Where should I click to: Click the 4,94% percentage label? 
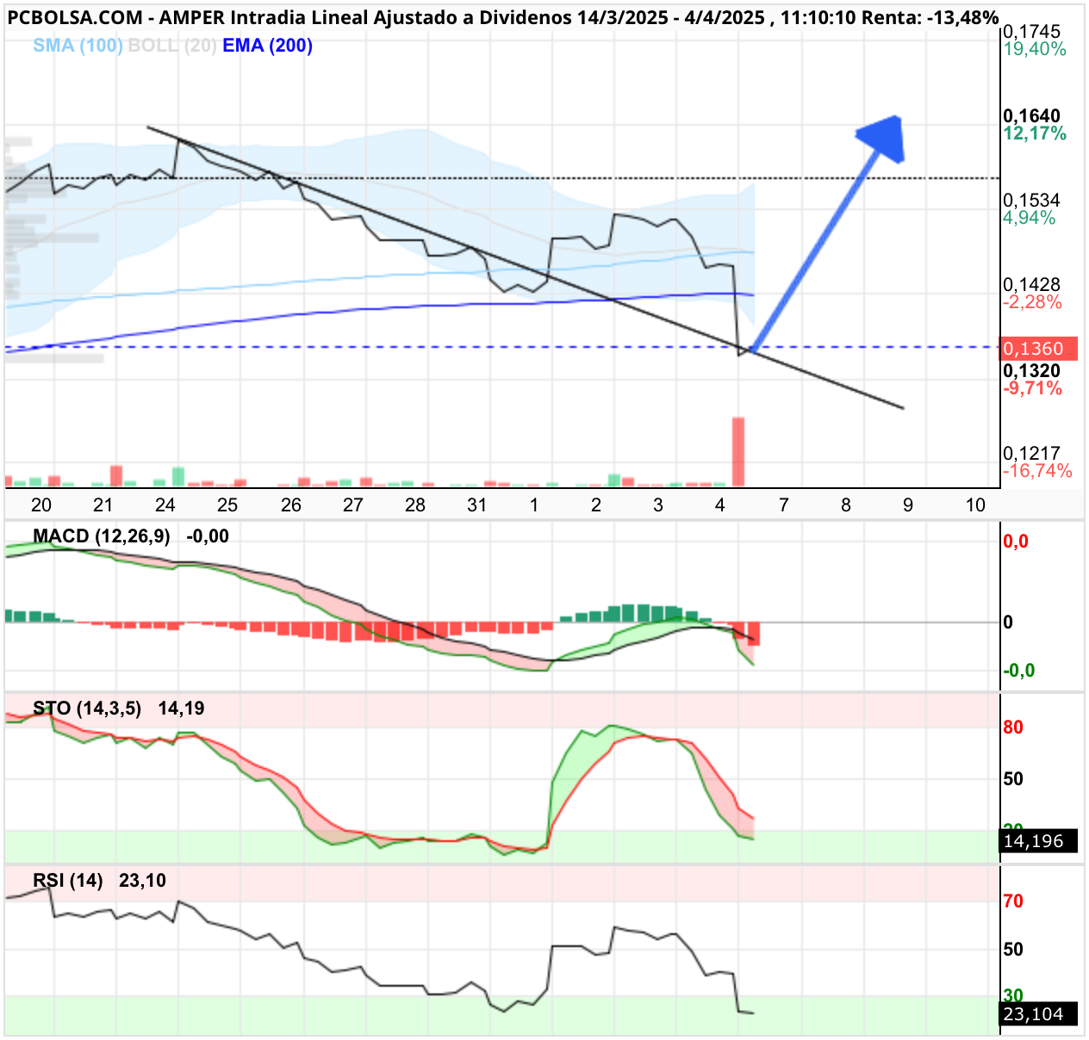(1030, 218)
